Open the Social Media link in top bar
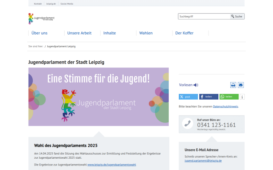Image resolution: width=273 pixels, height=170 pixels. (x=67, y=4)
